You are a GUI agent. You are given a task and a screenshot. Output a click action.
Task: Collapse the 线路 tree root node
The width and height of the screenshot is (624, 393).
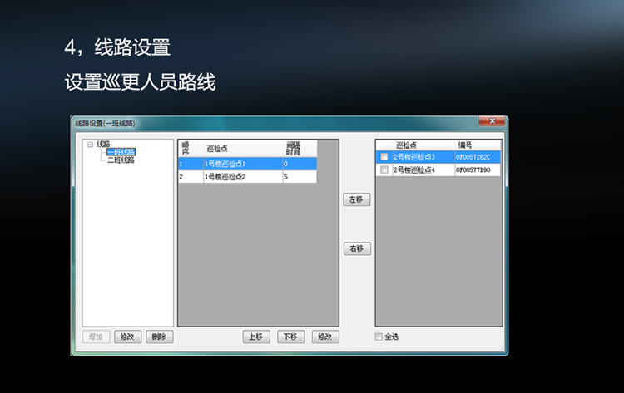tap(91, 145)
